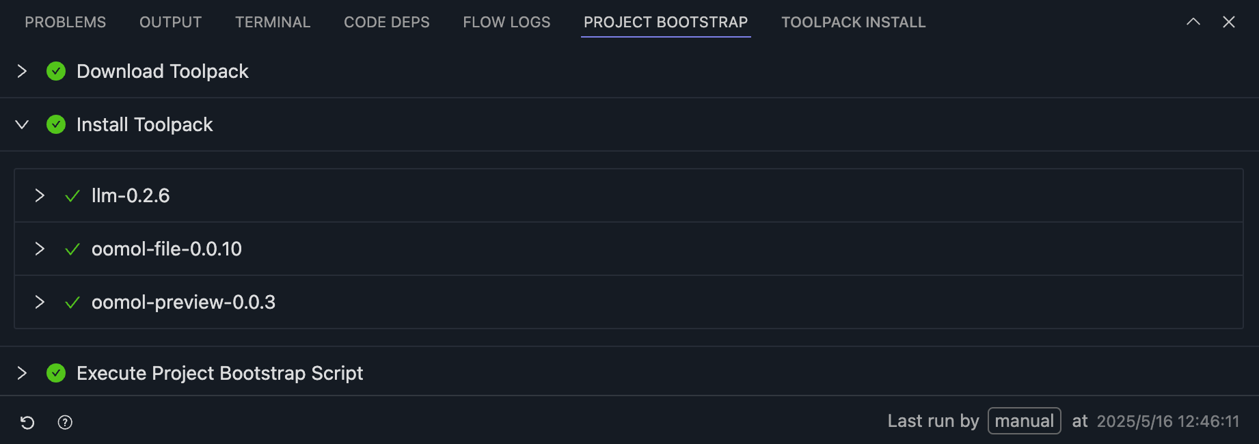This screenshot has height=444, width=1259.
Task: Open the help question mark icon
Action: [65, 422]
